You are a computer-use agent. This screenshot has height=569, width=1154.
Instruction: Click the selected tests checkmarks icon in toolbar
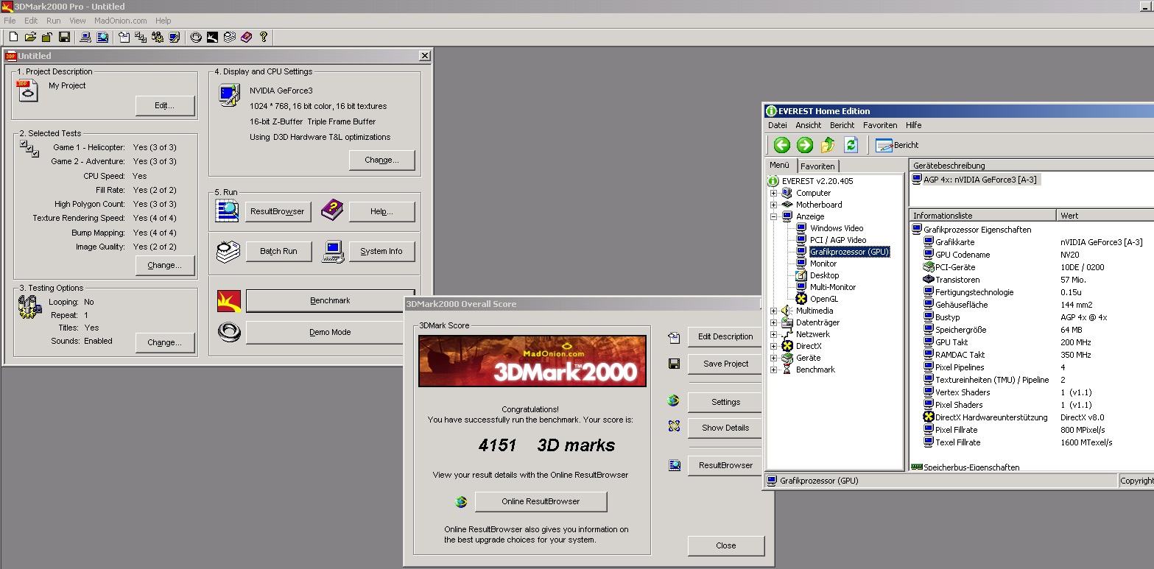140,37
